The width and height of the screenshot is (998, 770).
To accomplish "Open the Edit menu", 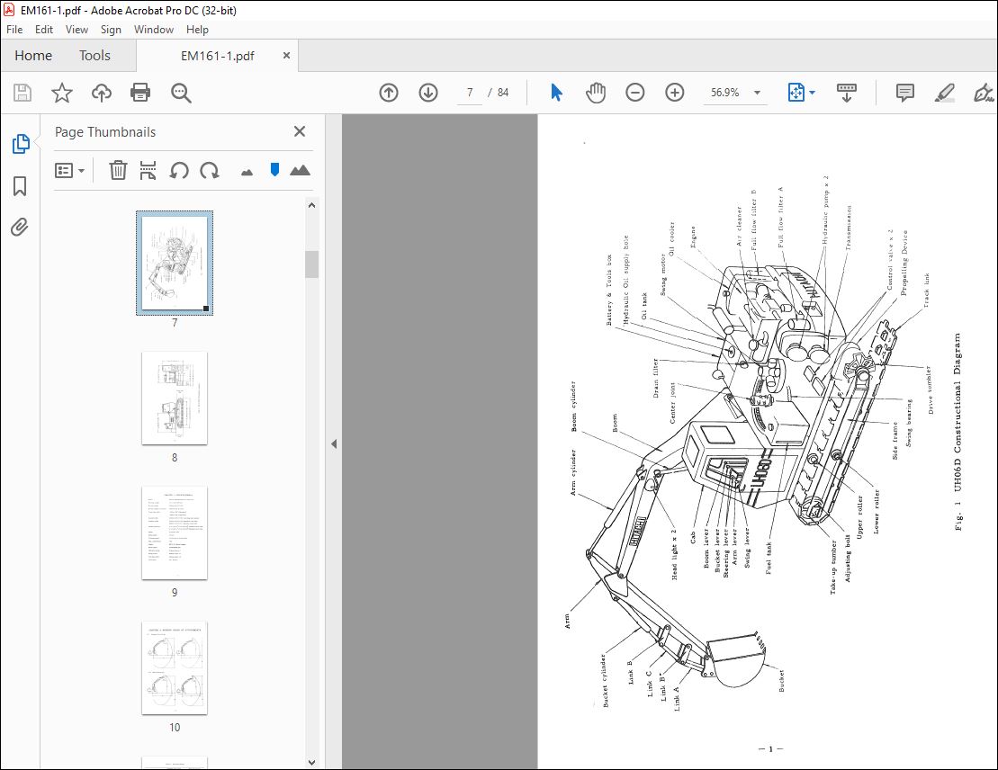I will (44, 30).
